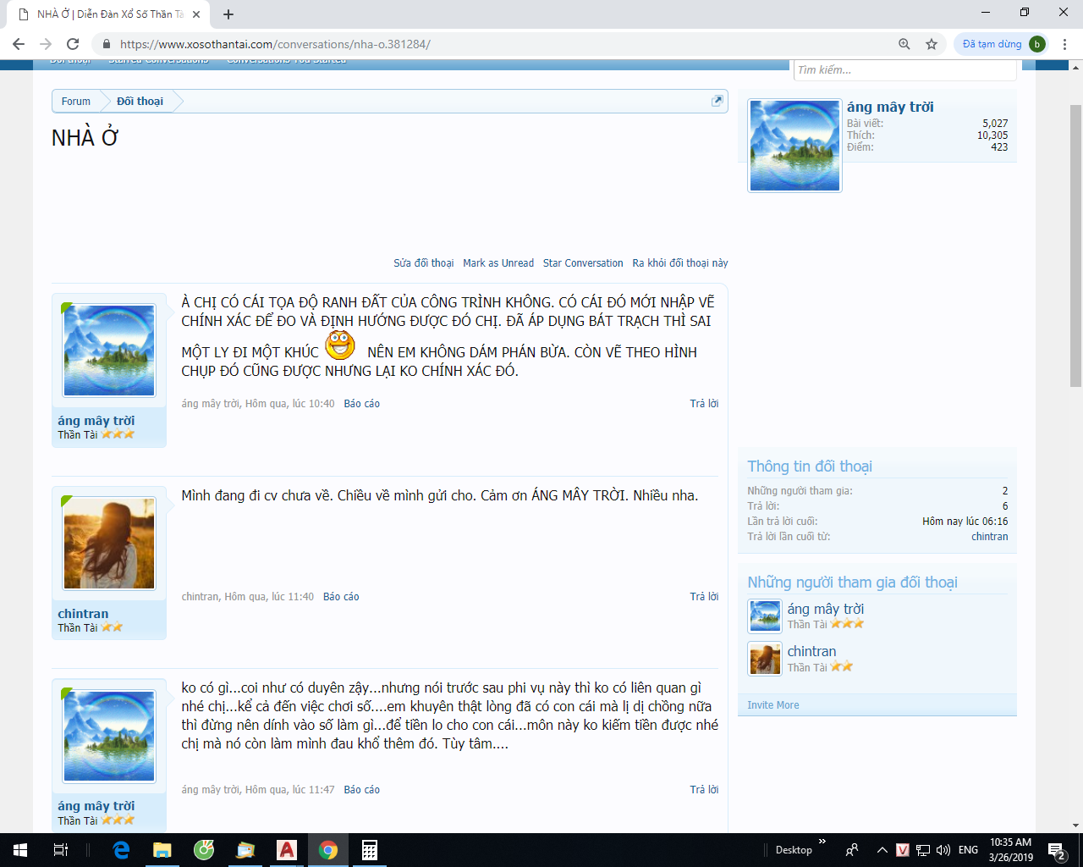Launch the Calculator taskbar icon
The width and height of the screenshot is (1083, 867).
[x=370, y=850]
